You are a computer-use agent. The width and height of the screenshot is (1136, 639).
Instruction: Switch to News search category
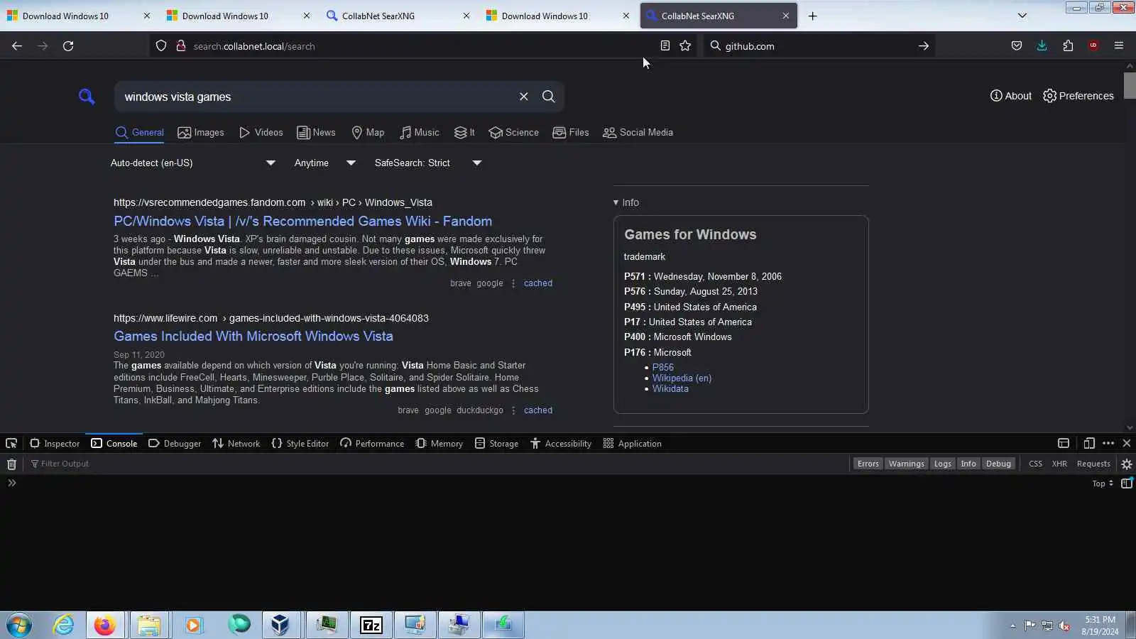click(x=316, y=133)
